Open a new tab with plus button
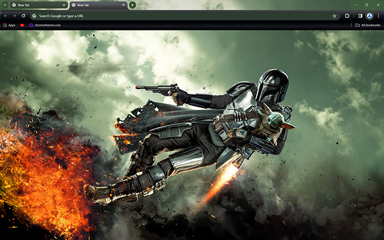Image resolution: width=384 pixels, height=240 pixels. click(132, 5)
